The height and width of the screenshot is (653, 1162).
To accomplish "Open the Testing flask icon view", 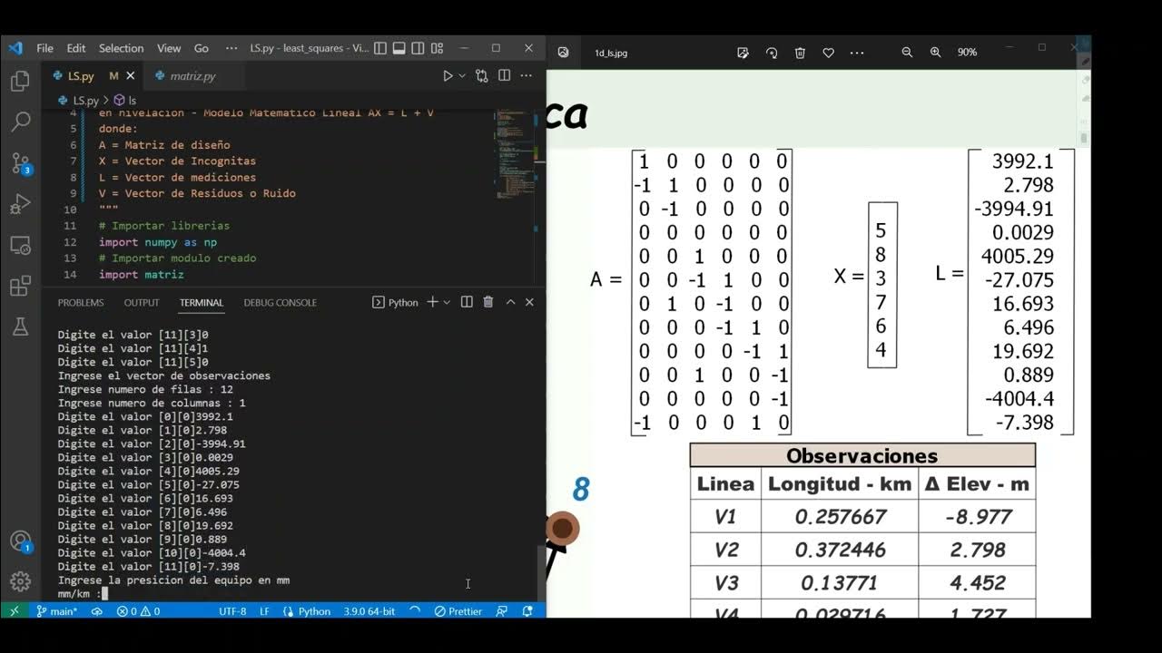I will tap(20, 326).
